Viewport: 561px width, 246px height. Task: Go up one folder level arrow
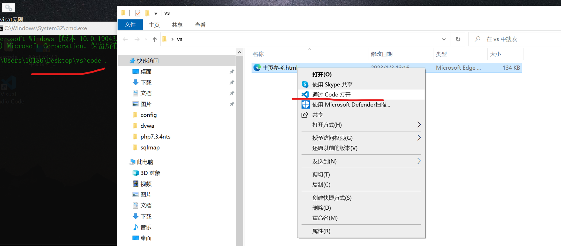click(x=155, y=39)
